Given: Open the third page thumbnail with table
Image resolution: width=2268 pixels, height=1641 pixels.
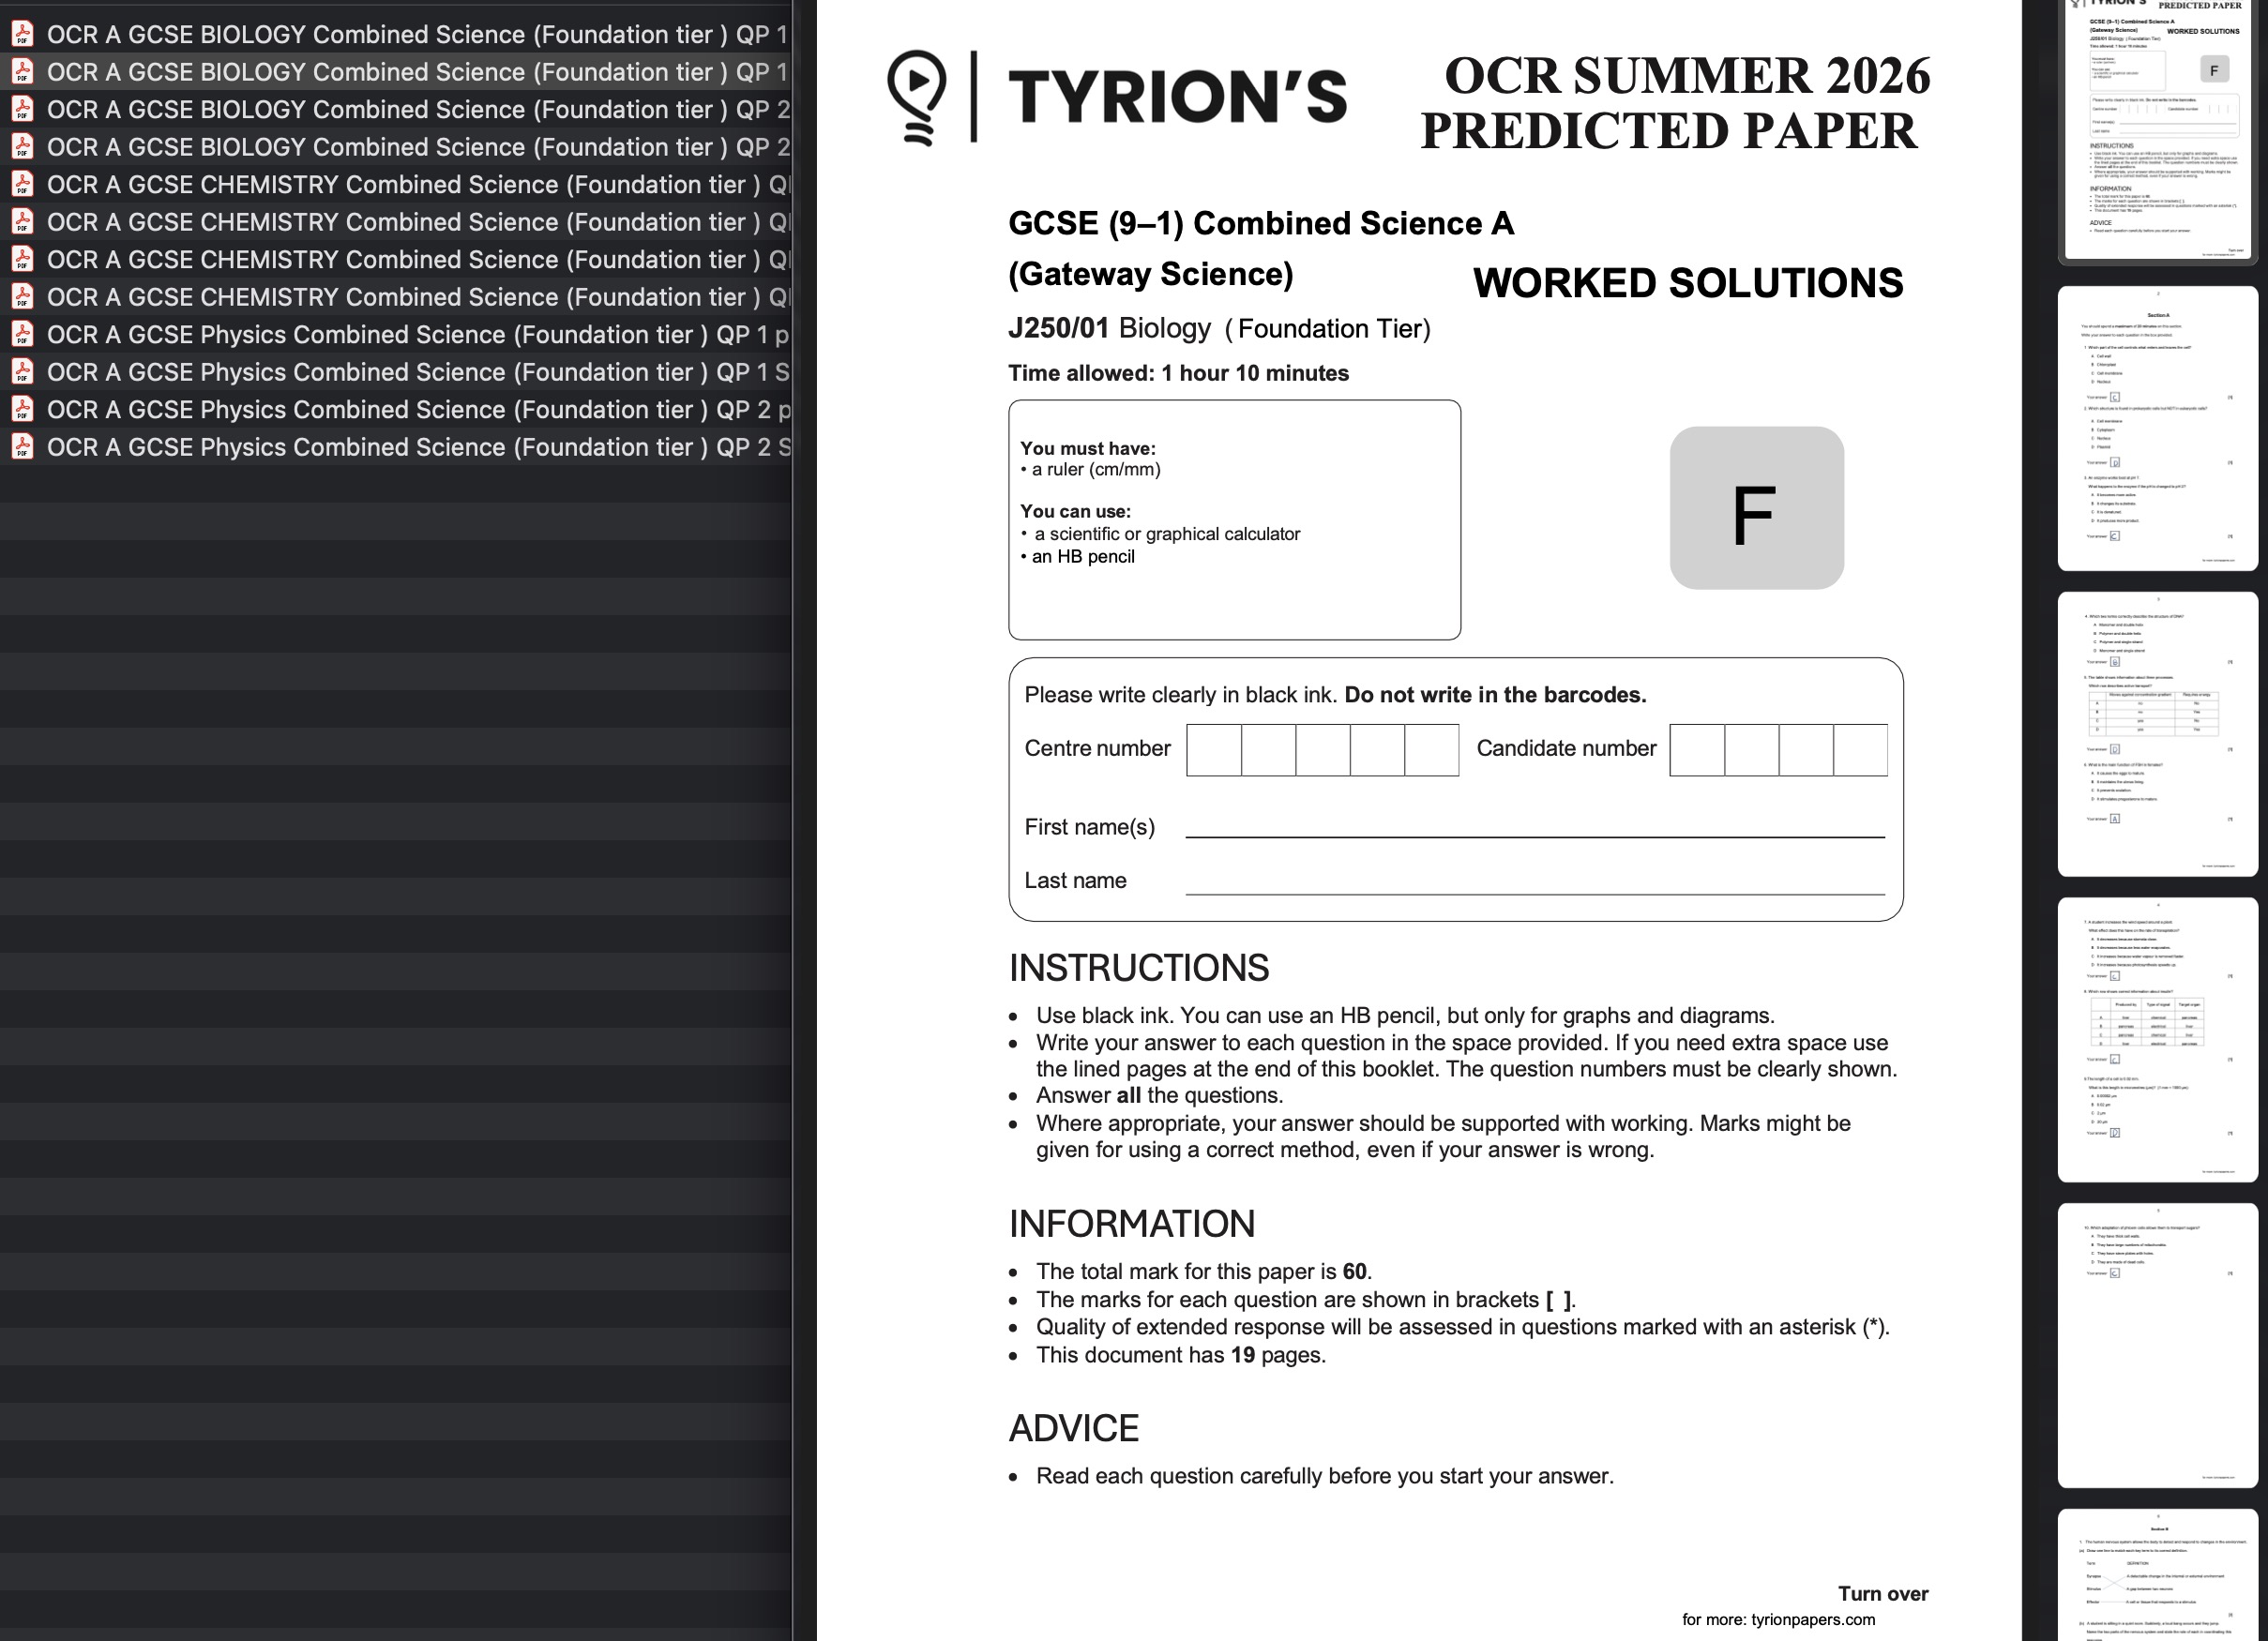Looking at the screenshot, I should [2157, 734].
